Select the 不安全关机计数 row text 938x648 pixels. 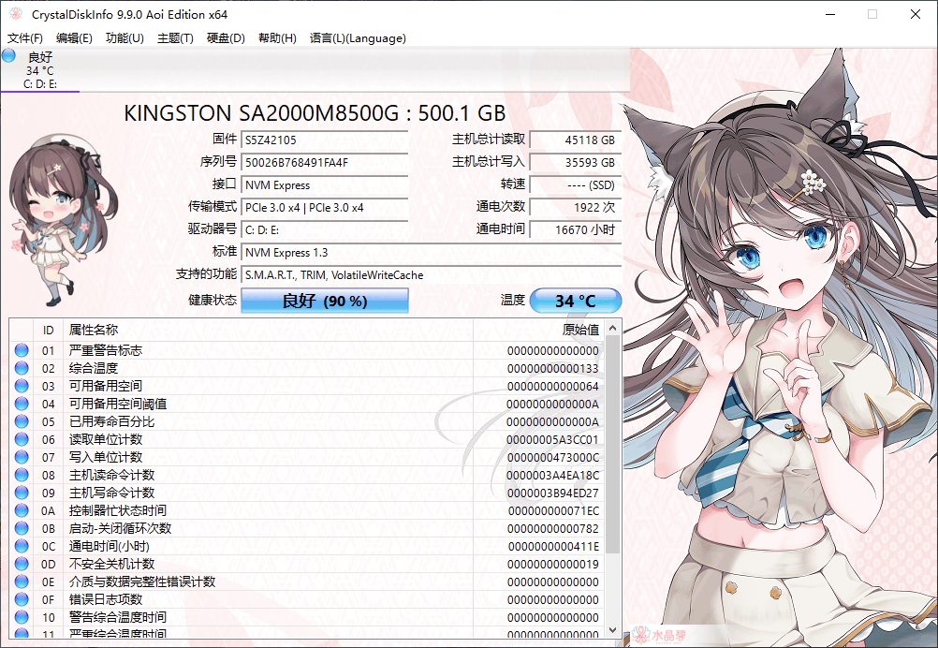pos(111,564)
